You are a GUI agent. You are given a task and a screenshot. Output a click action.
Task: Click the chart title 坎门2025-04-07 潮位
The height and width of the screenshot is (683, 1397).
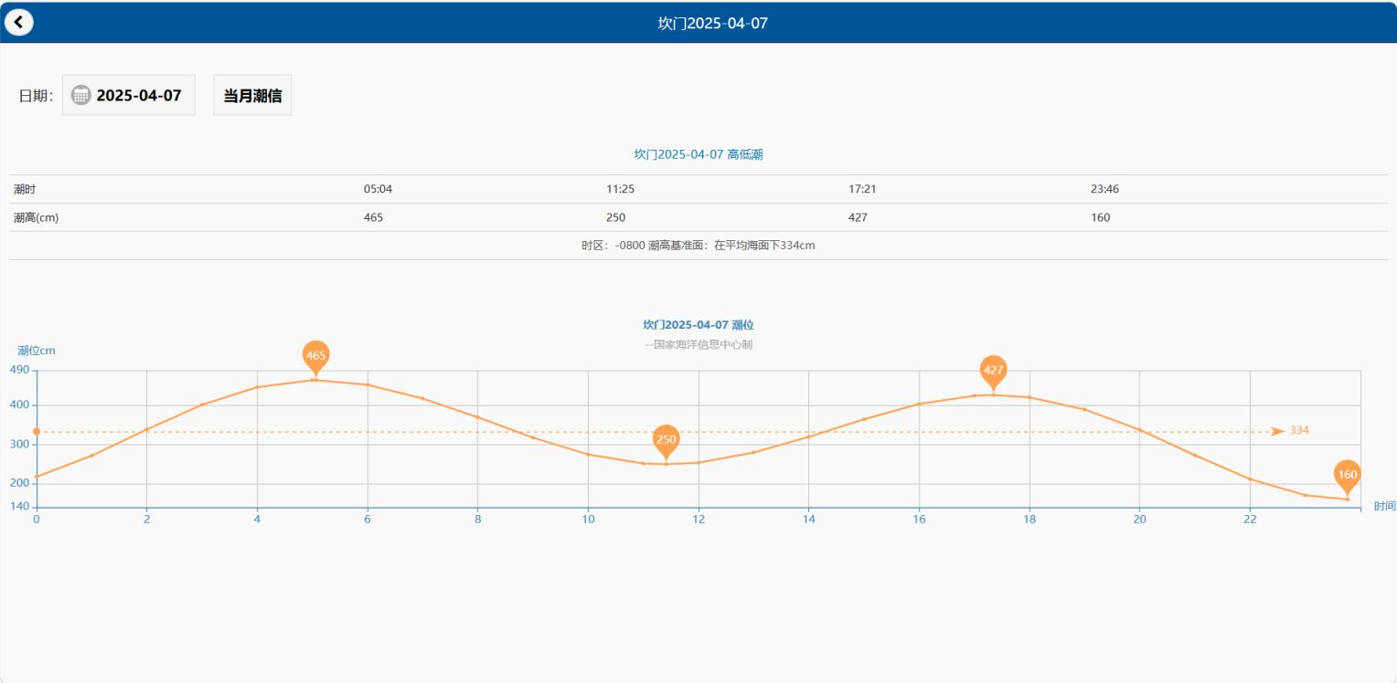[x=698, y=325]
